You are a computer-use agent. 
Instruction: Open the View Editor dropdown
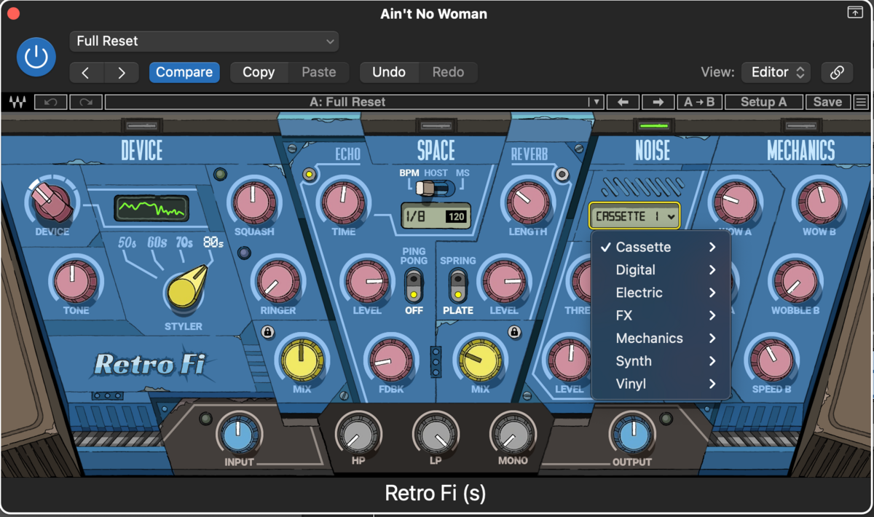coord(776,72)
